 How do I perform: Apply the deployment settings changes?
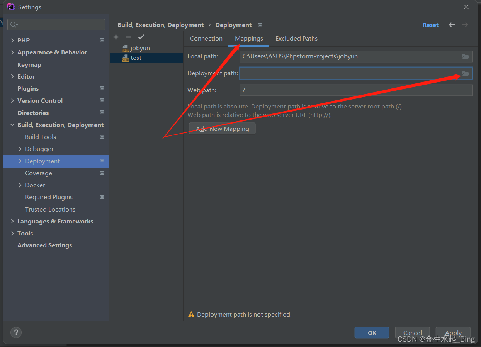point(453,332)
